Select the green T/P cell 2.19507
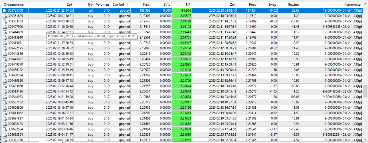The width and height of the screenshot is (368, 143). click(x=182, y=16)
